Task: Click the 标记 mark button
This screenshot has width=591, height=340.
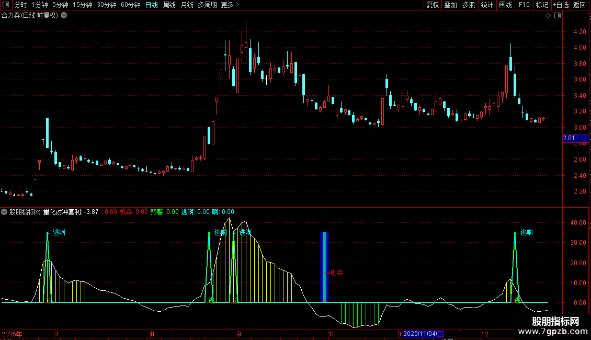Action: click(x=542, y=5)
